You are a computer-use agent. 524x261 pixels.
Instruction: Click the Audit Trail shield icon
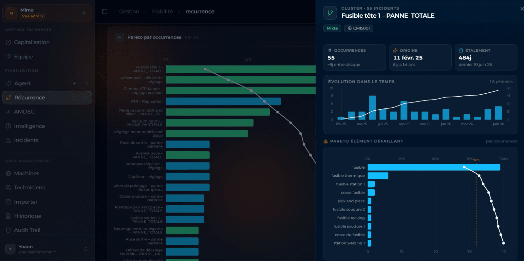click(x=8, y=230)
